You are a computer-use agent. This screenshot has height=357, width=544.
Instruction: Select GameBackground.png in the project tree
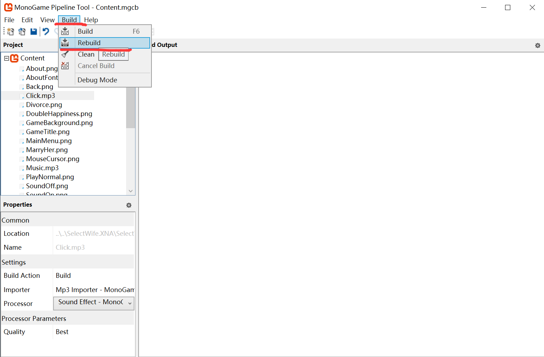click(59, 123)
